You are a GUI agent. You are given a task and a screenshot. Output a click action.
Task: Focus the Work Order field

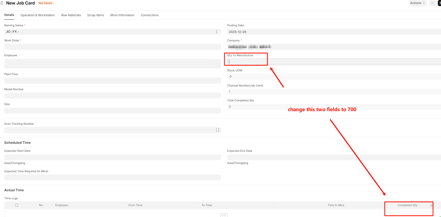(x=113, y=47)
